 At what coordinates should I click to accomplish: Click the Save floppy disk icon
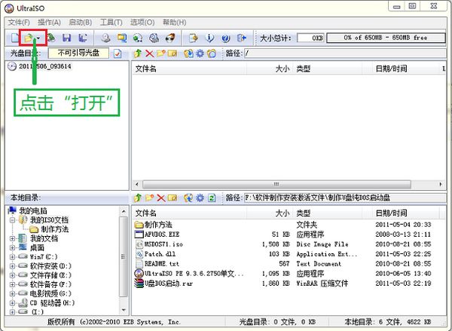(x=66, y=37)
